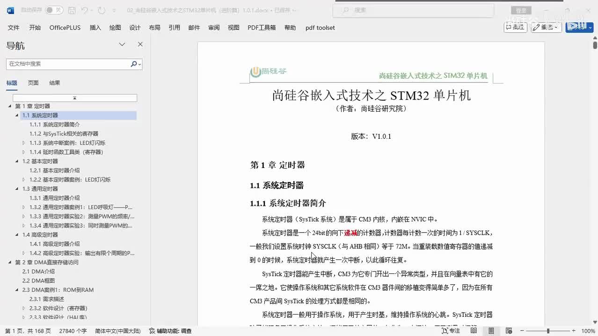Click the Word application icon in title bar
Image resolution: width=598 pixels, height=336 pixels.
coord(10,10)
